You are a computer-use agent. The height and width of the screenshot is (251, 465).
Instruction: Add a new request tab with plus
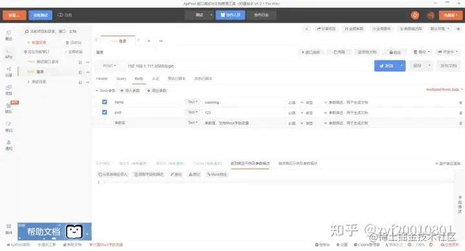point(149,41)
